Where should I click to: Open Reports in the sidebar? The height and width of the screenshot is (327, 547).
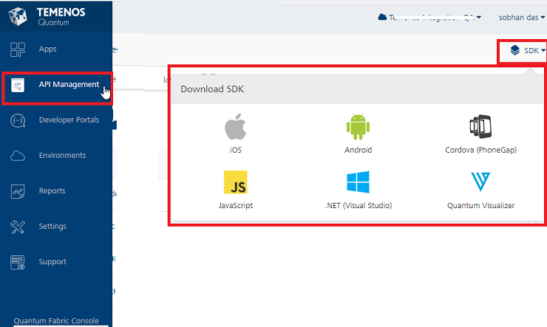click(x=56, y=191)
